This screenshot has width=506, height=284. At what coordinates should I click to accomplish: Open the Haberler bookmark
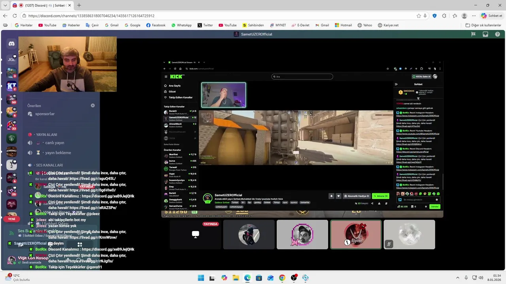71,25
